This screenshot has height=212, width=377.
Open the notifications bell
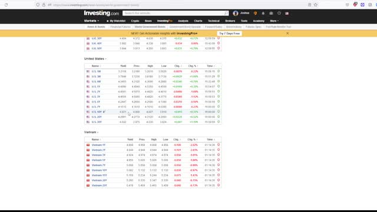point(263,13)
